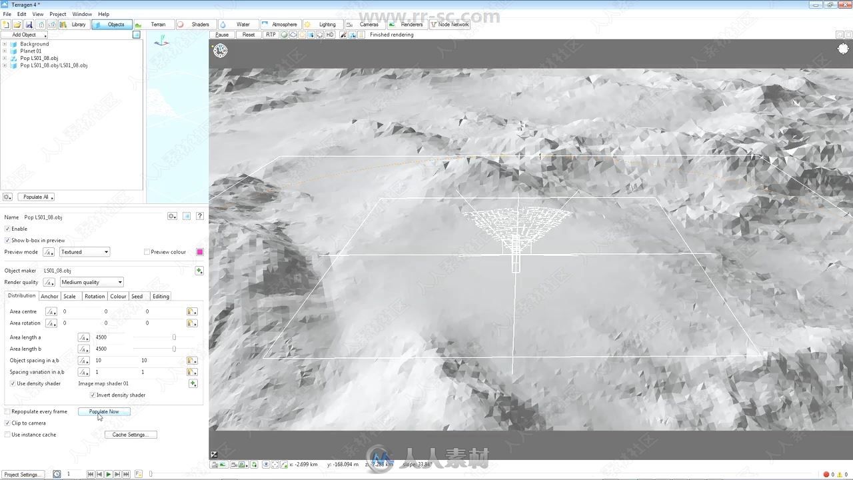Click gear settings icon beside Name field

coord(172,216)
